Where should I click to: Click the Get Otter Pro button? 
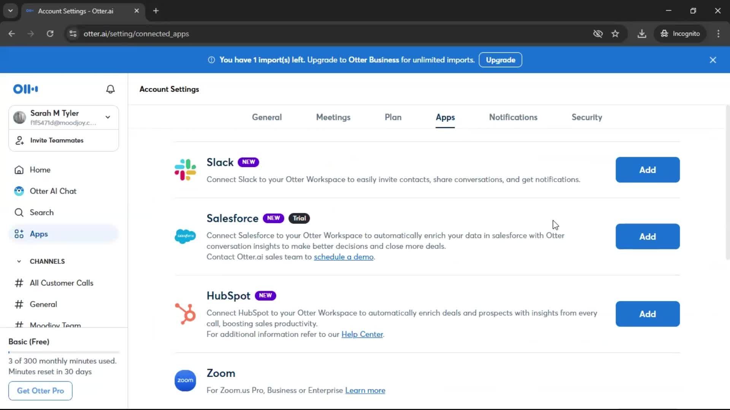click(x=40, y=391)
